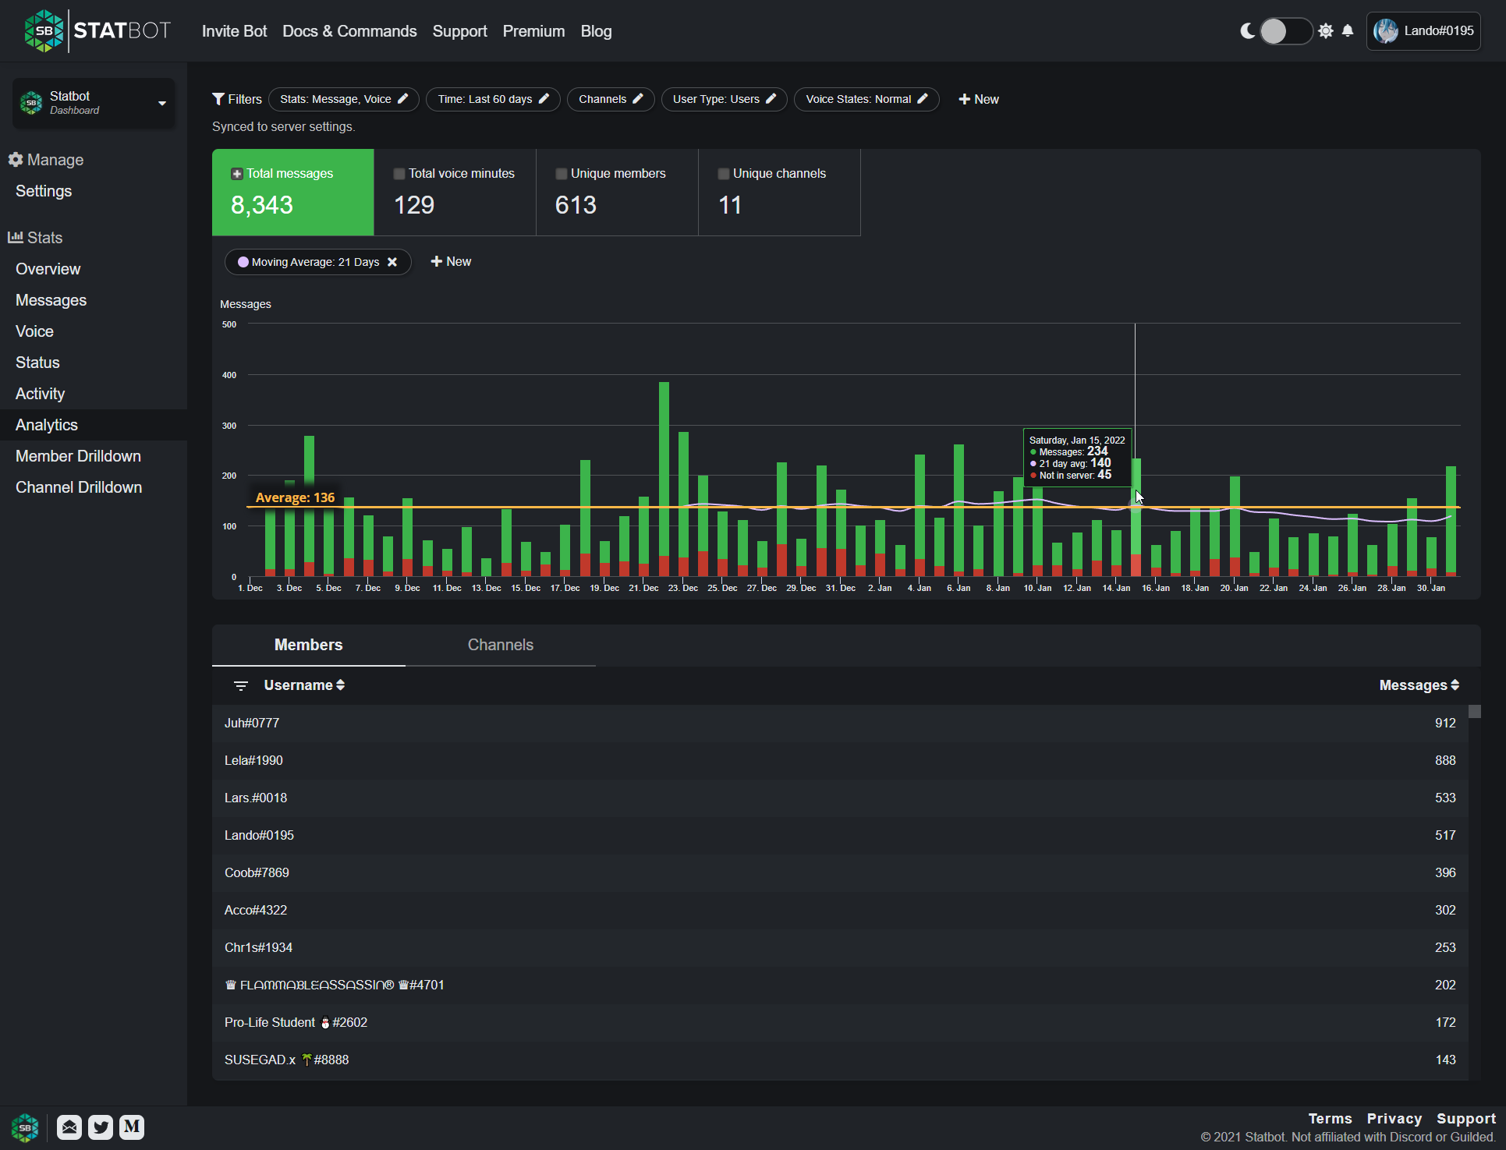1506x1150 pixels.
Task: Toggle dark/light theme switch
Action: tap(1287, 31)
